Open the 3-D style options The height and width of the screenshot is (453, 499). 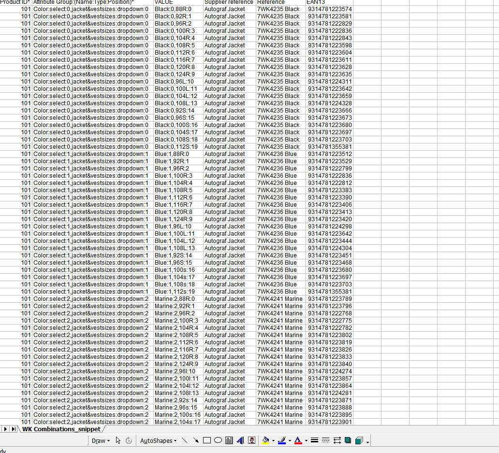pos(359,440)
